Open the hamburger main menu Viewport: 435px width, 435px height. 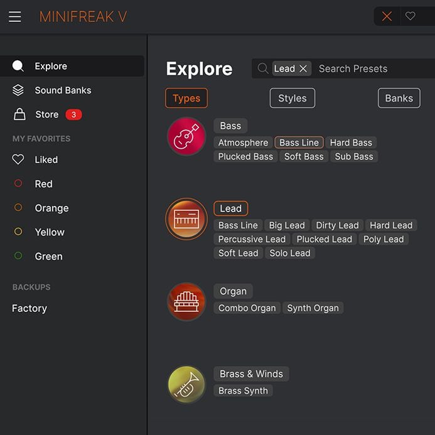click(x=15, y=17)
